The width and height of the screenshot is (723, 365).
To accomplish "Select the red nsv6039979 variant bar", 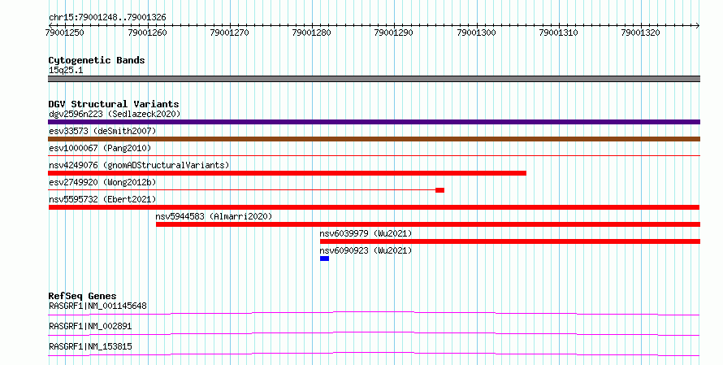I will [510, 241].
